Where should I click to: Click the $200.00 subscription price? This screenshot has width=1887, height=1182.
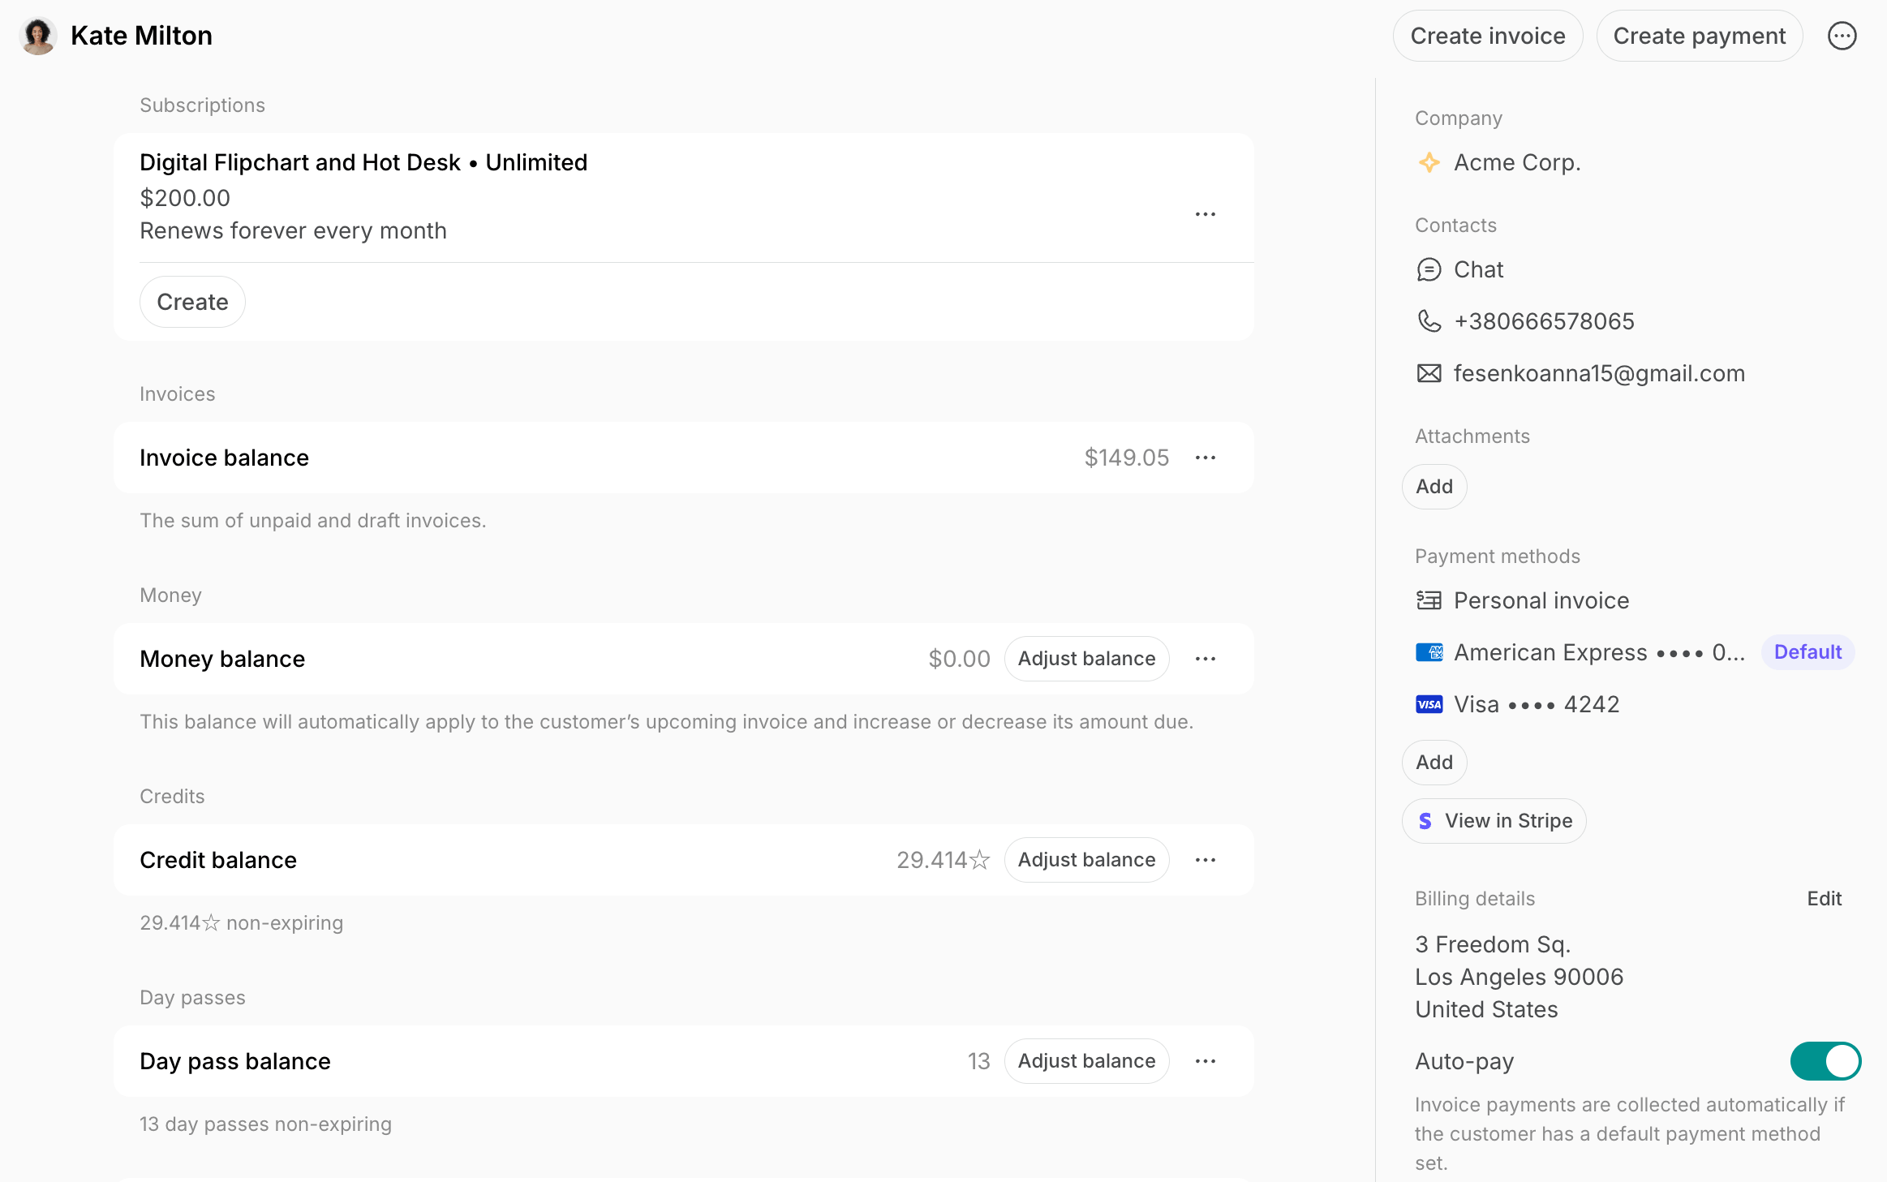185,198
